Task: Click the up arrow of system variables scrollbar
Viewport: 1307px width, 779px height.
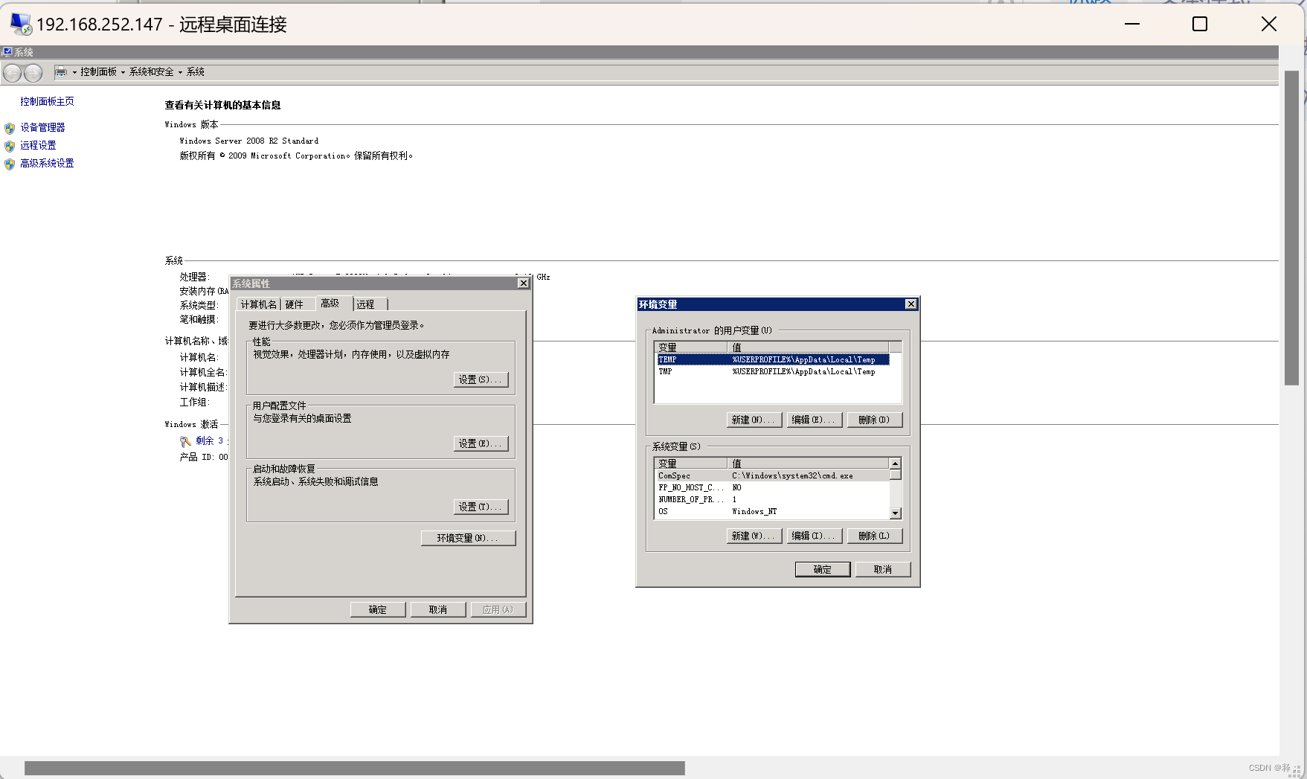Action: (x=896, y=464)
